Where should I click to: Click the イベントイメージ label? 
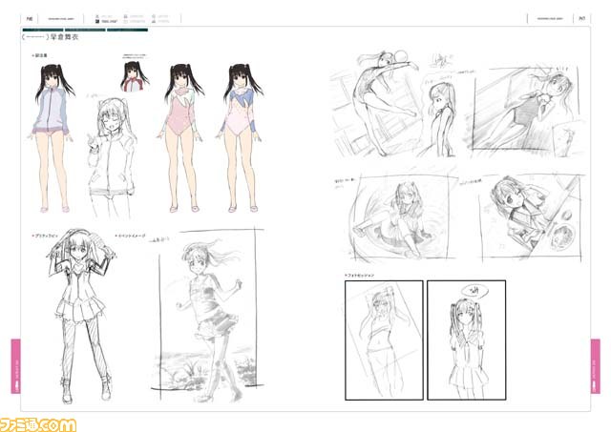[x=132, y=237]
